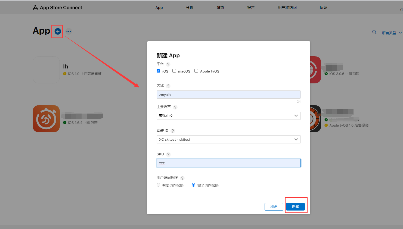403x229 pixels.
Task: Open the help icon next to 套装 ID
Action: (173, 131)
